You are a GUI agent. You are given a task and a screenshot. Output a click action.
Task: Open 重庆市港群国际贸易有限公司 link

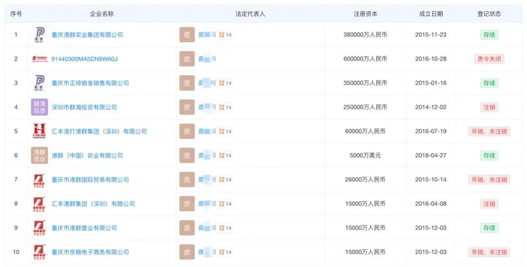point(90,179)
